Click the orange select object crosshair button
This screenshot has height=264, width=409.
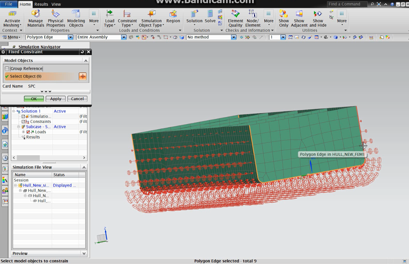pyautogui.click(x=83, y=77)
